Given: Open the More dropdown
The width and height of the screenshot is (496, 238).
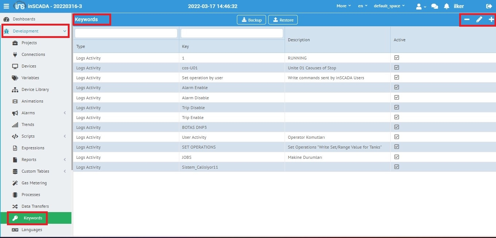Looking at the screenshot, I should (x=344, y=6).
